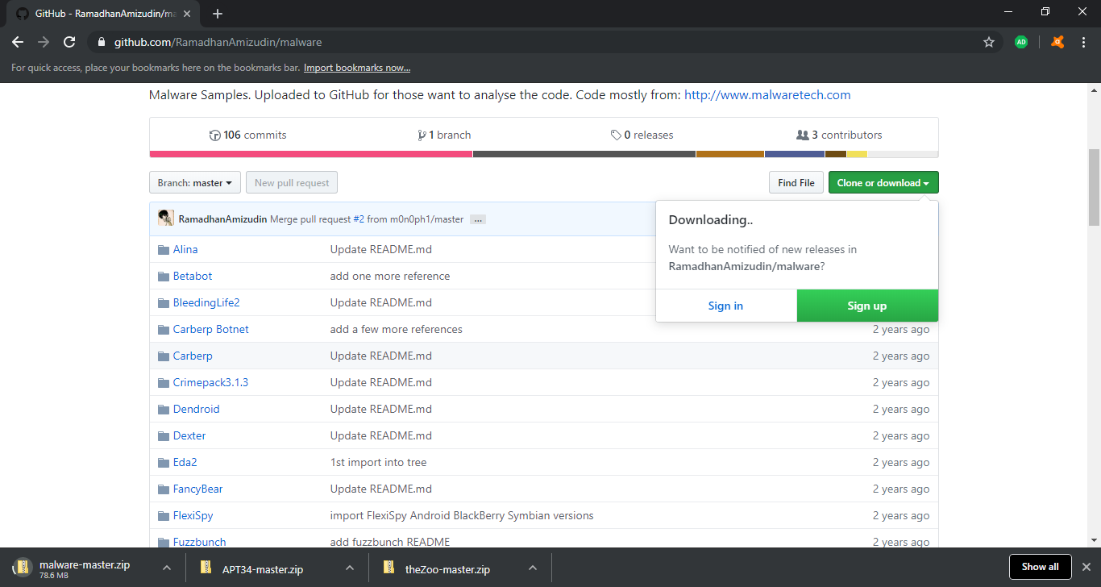Click the Find File button
The width and height of the screenshot is (1101, 587).
796,183
